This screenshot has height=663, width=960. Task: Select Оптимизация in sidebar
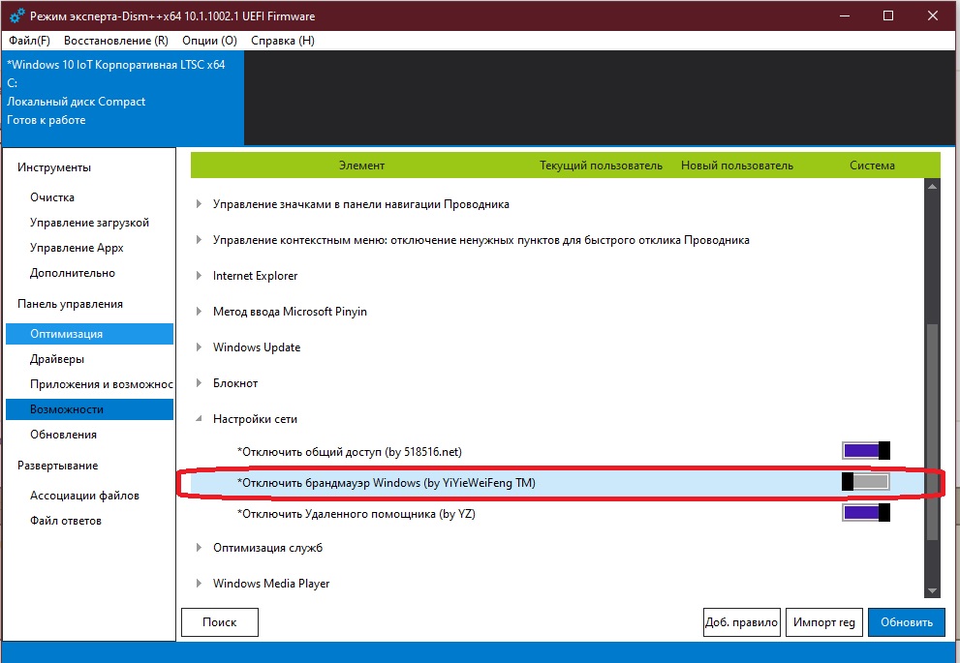[89, 334]
